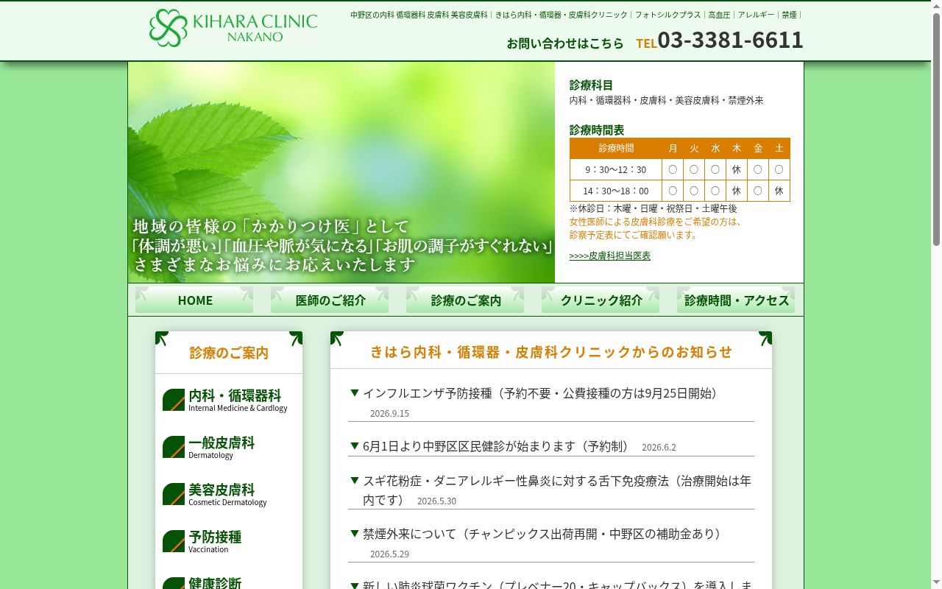The height and width of the screenshot is (589, 942).
Task: Open 美容皮膚科 Cosmetic Dermatology link
Action: 227,494
